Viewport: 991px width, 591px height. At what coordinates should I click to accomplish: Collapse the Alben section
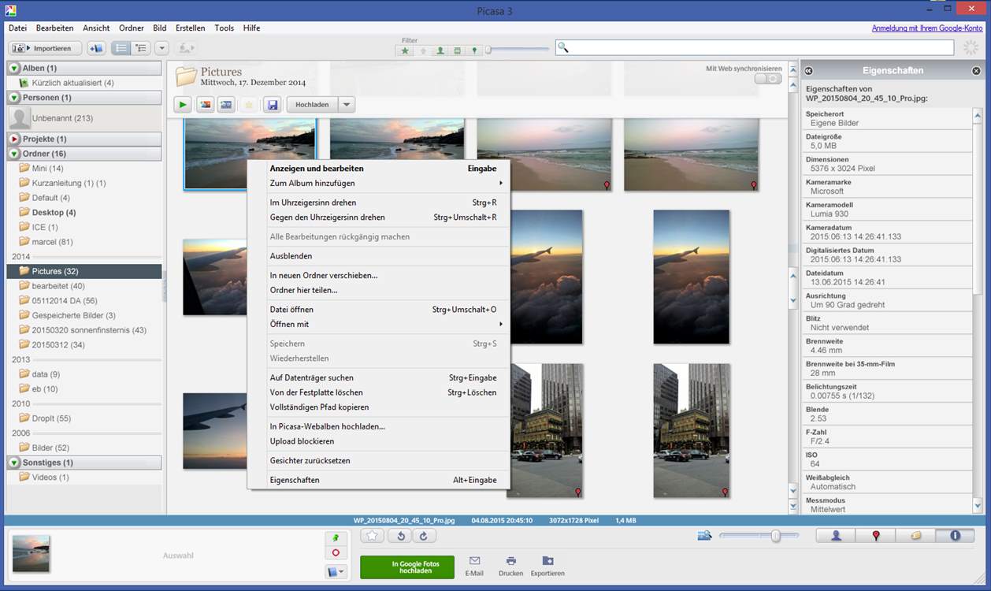pos(14,68)
